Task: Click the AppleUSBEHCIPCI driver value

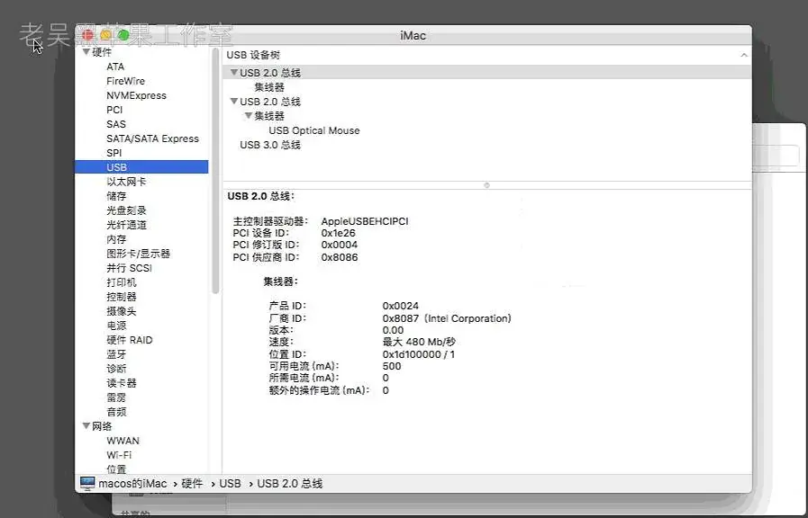Action: click(x=365, y=221)
